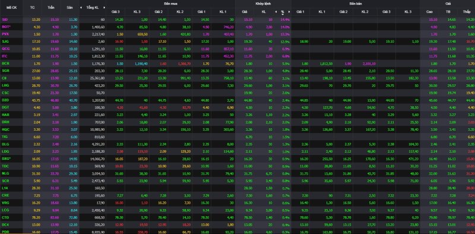The height and width of the screenshot is (234, 475).
Task: Toggle the sort arrow under % header
Action: pos(283,14)
